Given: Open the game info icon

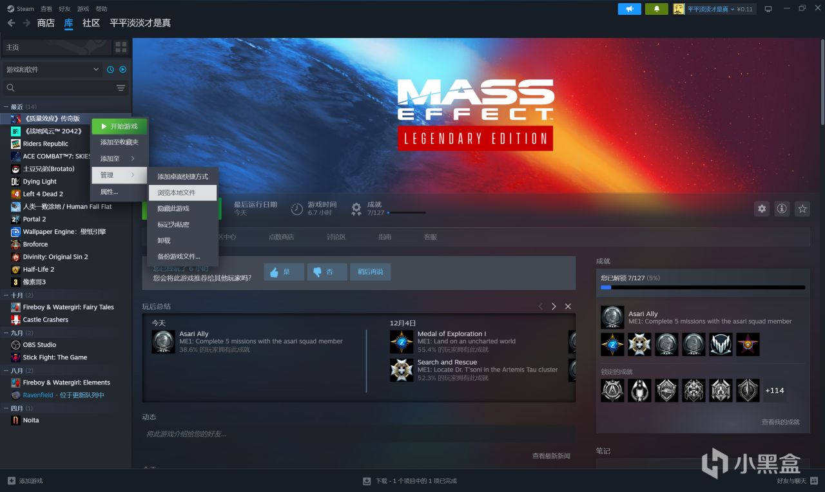Looking at the screenshot, I should 782,209.
